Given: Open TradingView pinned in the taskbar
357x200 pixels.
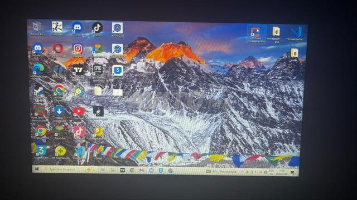Looking at the screenshot, I should coord(123,170).
